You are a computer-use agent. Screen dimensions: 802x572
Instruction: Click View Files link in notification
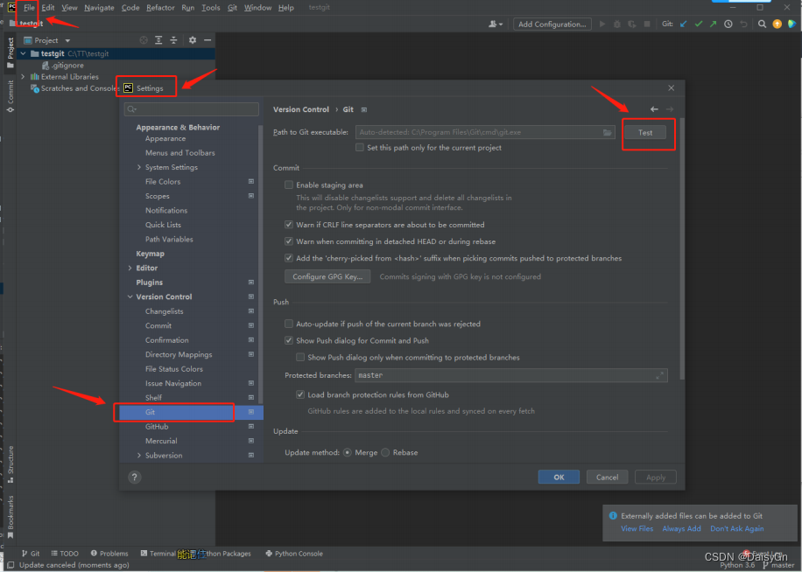(x=637, y=528)
